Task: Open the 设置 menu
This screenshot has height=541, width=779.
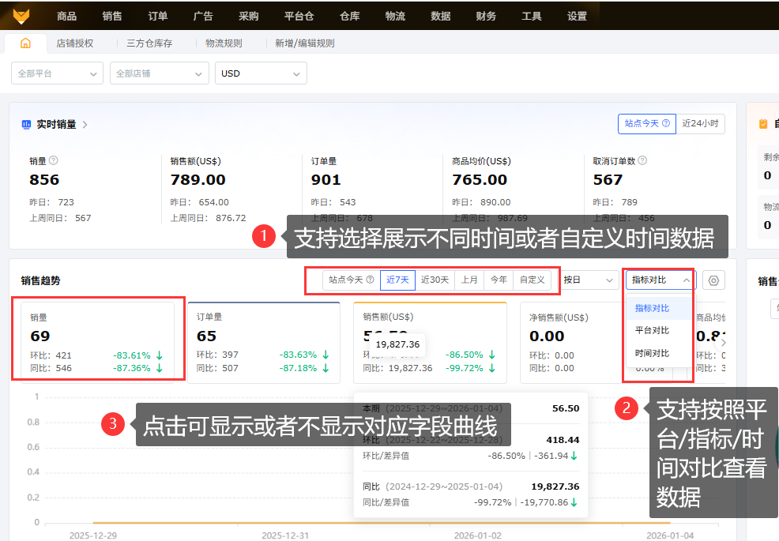Action: tap(577, 16)
